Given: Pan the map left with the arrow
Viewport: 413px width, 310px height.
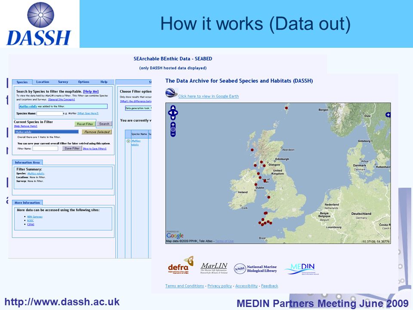Looking at the screenshot, I should click(170, 113).
